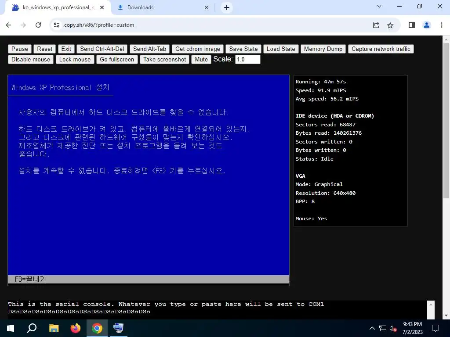The height and width of the screenshot is (337, 450).
Task: Click the Chrome taskbar icon
Action: [97, 328]
